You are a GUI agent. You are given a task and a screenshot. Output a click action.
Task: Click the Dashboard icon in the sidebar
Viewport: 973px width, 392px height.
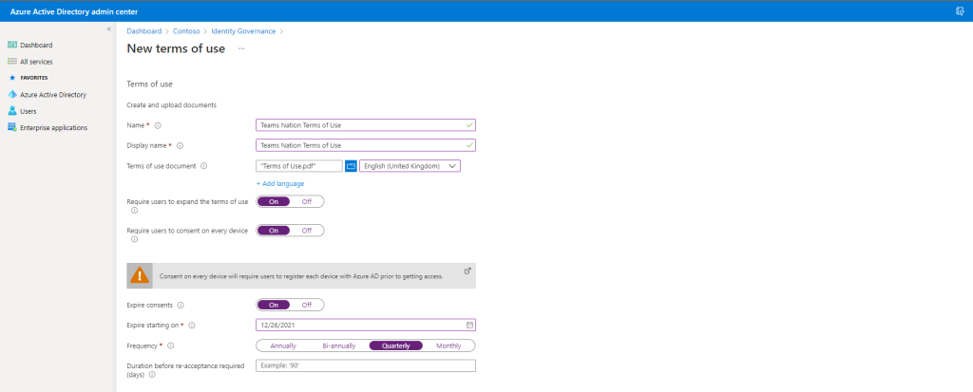[x=12, y=45]
